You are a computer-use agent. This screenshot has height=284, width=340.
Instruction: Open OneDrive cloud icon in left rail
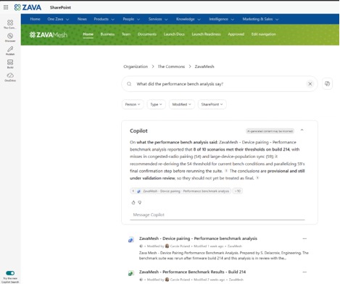tap(10, 78)
